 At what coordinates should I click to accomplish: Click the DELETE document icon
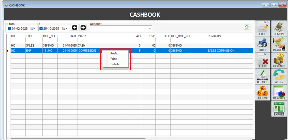click(x=262, y=60)
